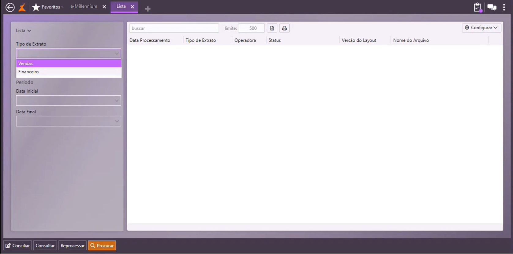Choose Financeiro from the dropdown list
Viewport: 513px width, 254px height.
click(69, 72)
